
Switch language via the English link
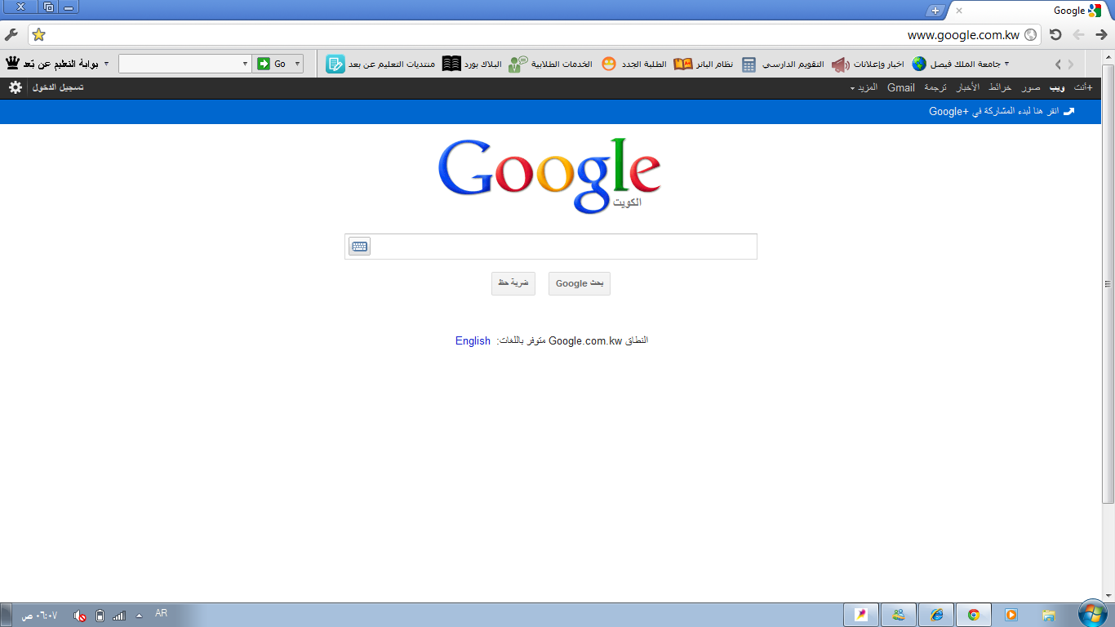tap(473, 341)
